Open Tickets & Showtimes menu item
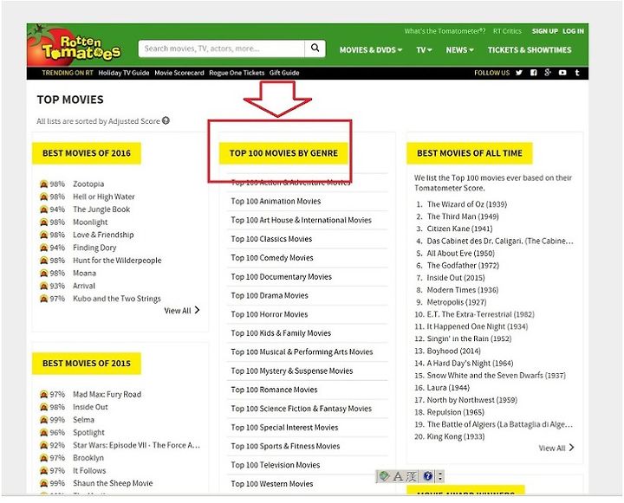Image resolution: width=624 pixels, height=503 pixels. point(530,50)
